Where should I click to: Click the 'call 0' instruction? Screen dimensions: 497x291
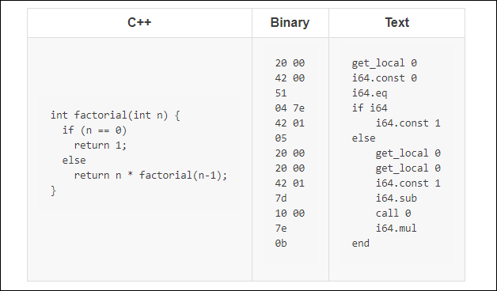[393, 214]
